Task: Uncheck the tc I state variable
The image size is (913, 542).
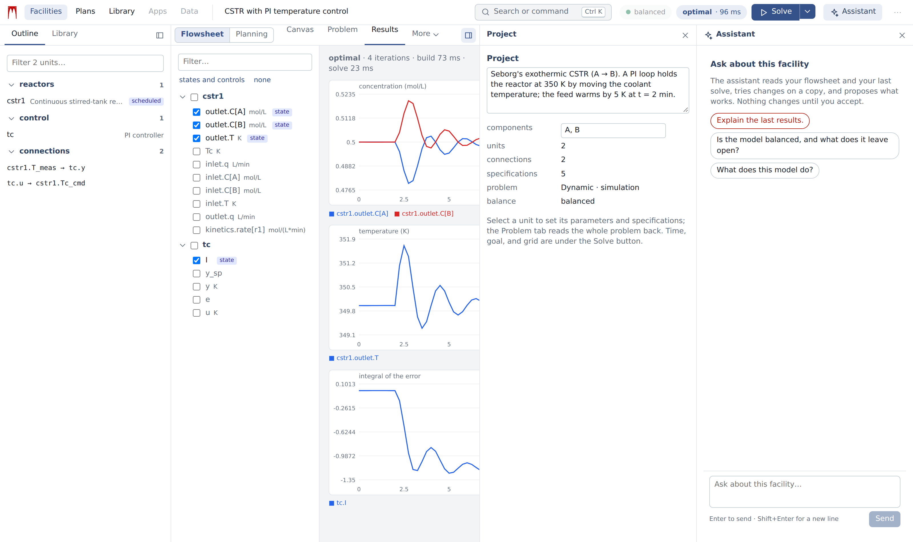Action: [197, 260]
